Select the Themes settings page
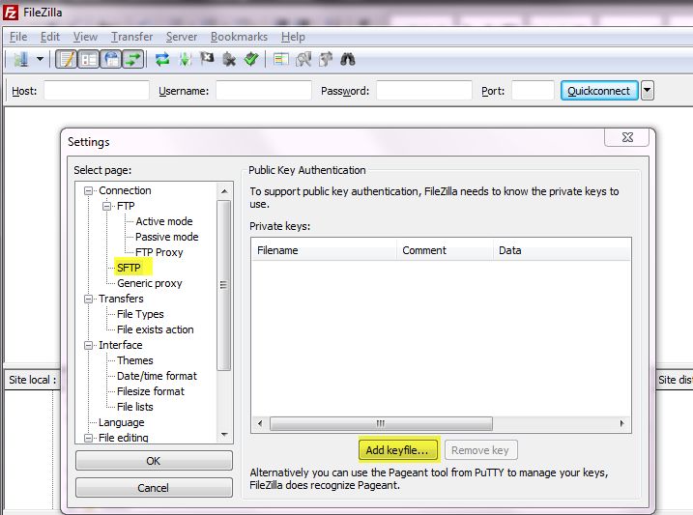Viewport: 693px width, 515px height. (x=134, y=360)
